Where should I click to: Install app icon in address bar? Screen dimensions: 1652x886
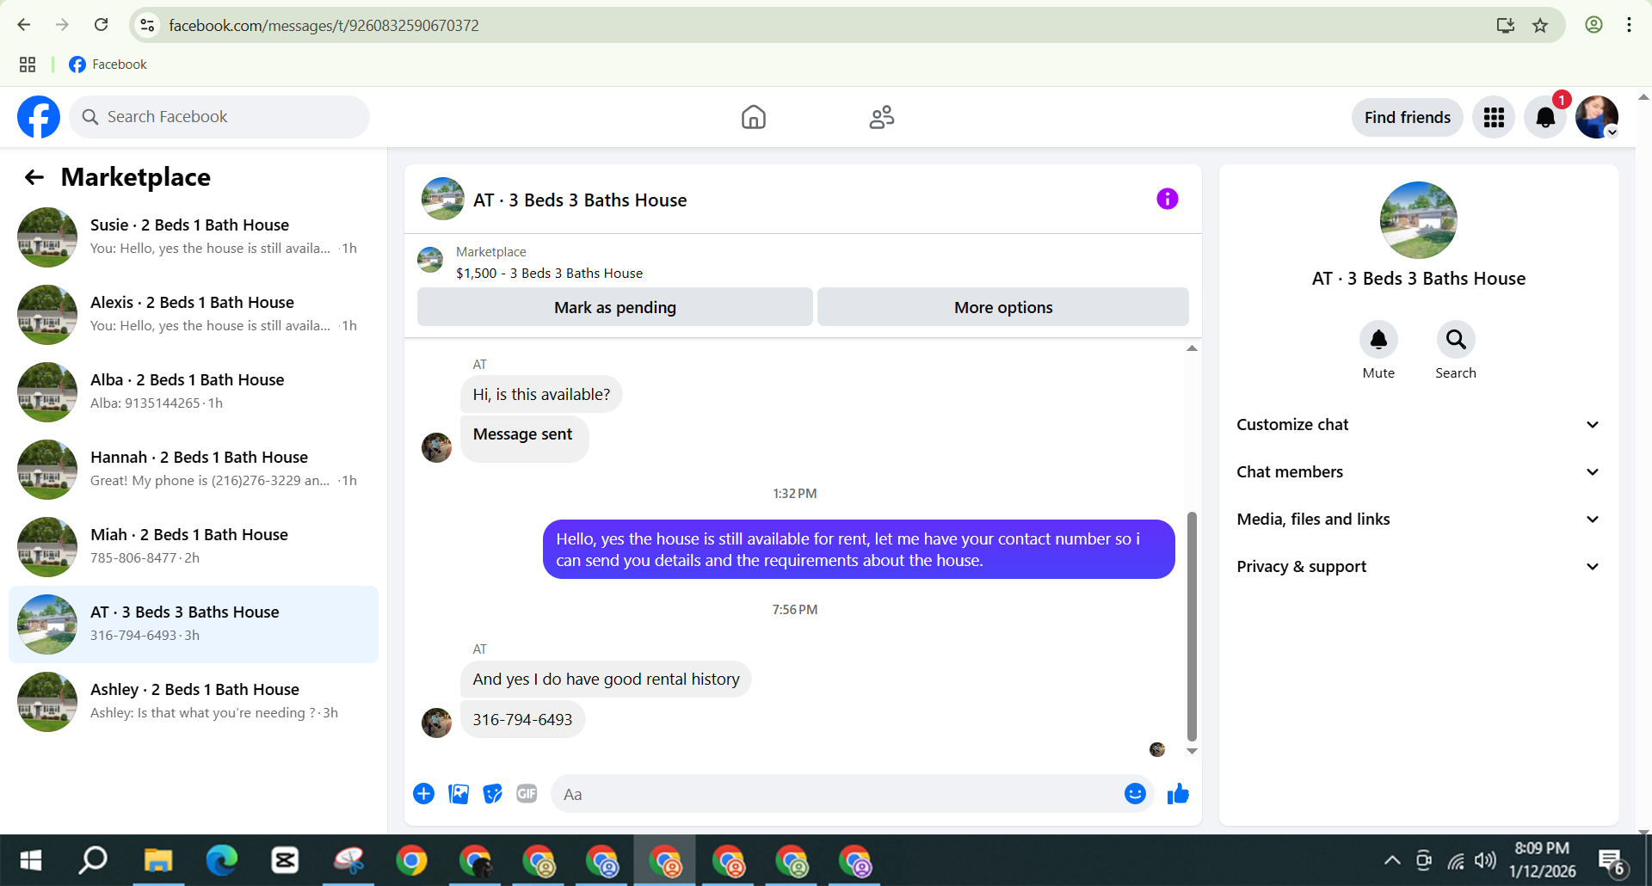1506,25
